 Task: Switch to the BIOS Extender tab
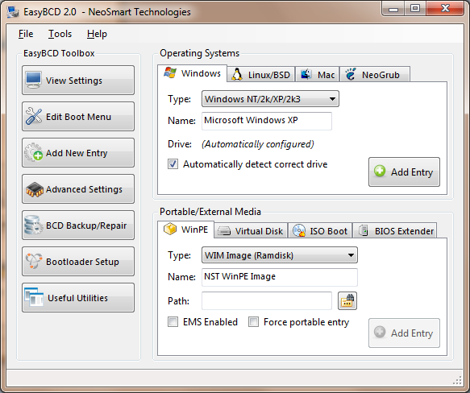pyautogui.click(x=395, y=231)
